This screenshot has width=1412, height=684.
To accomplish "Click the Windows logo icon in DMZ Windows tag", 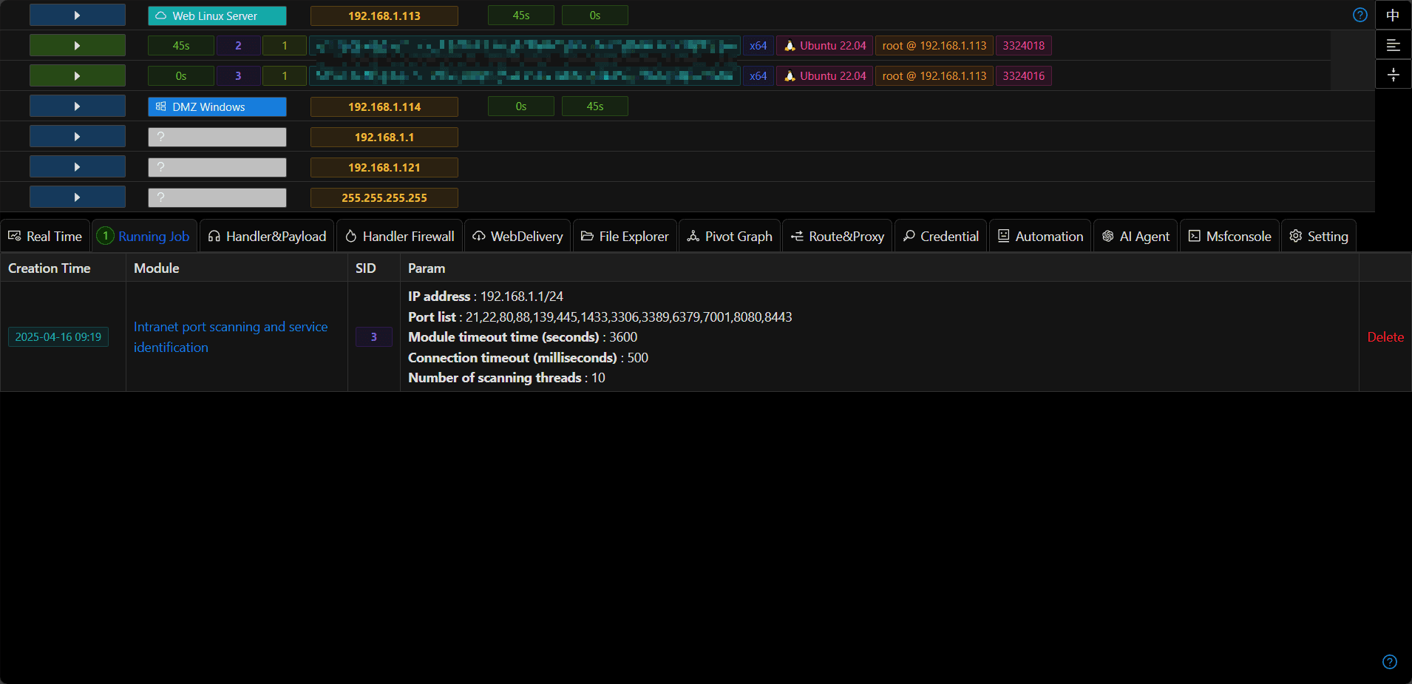I will [x=160, y=106].
